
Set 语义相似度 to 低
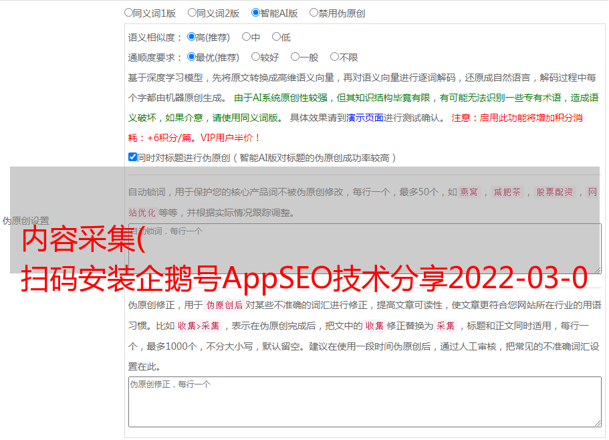coord(276,37)
